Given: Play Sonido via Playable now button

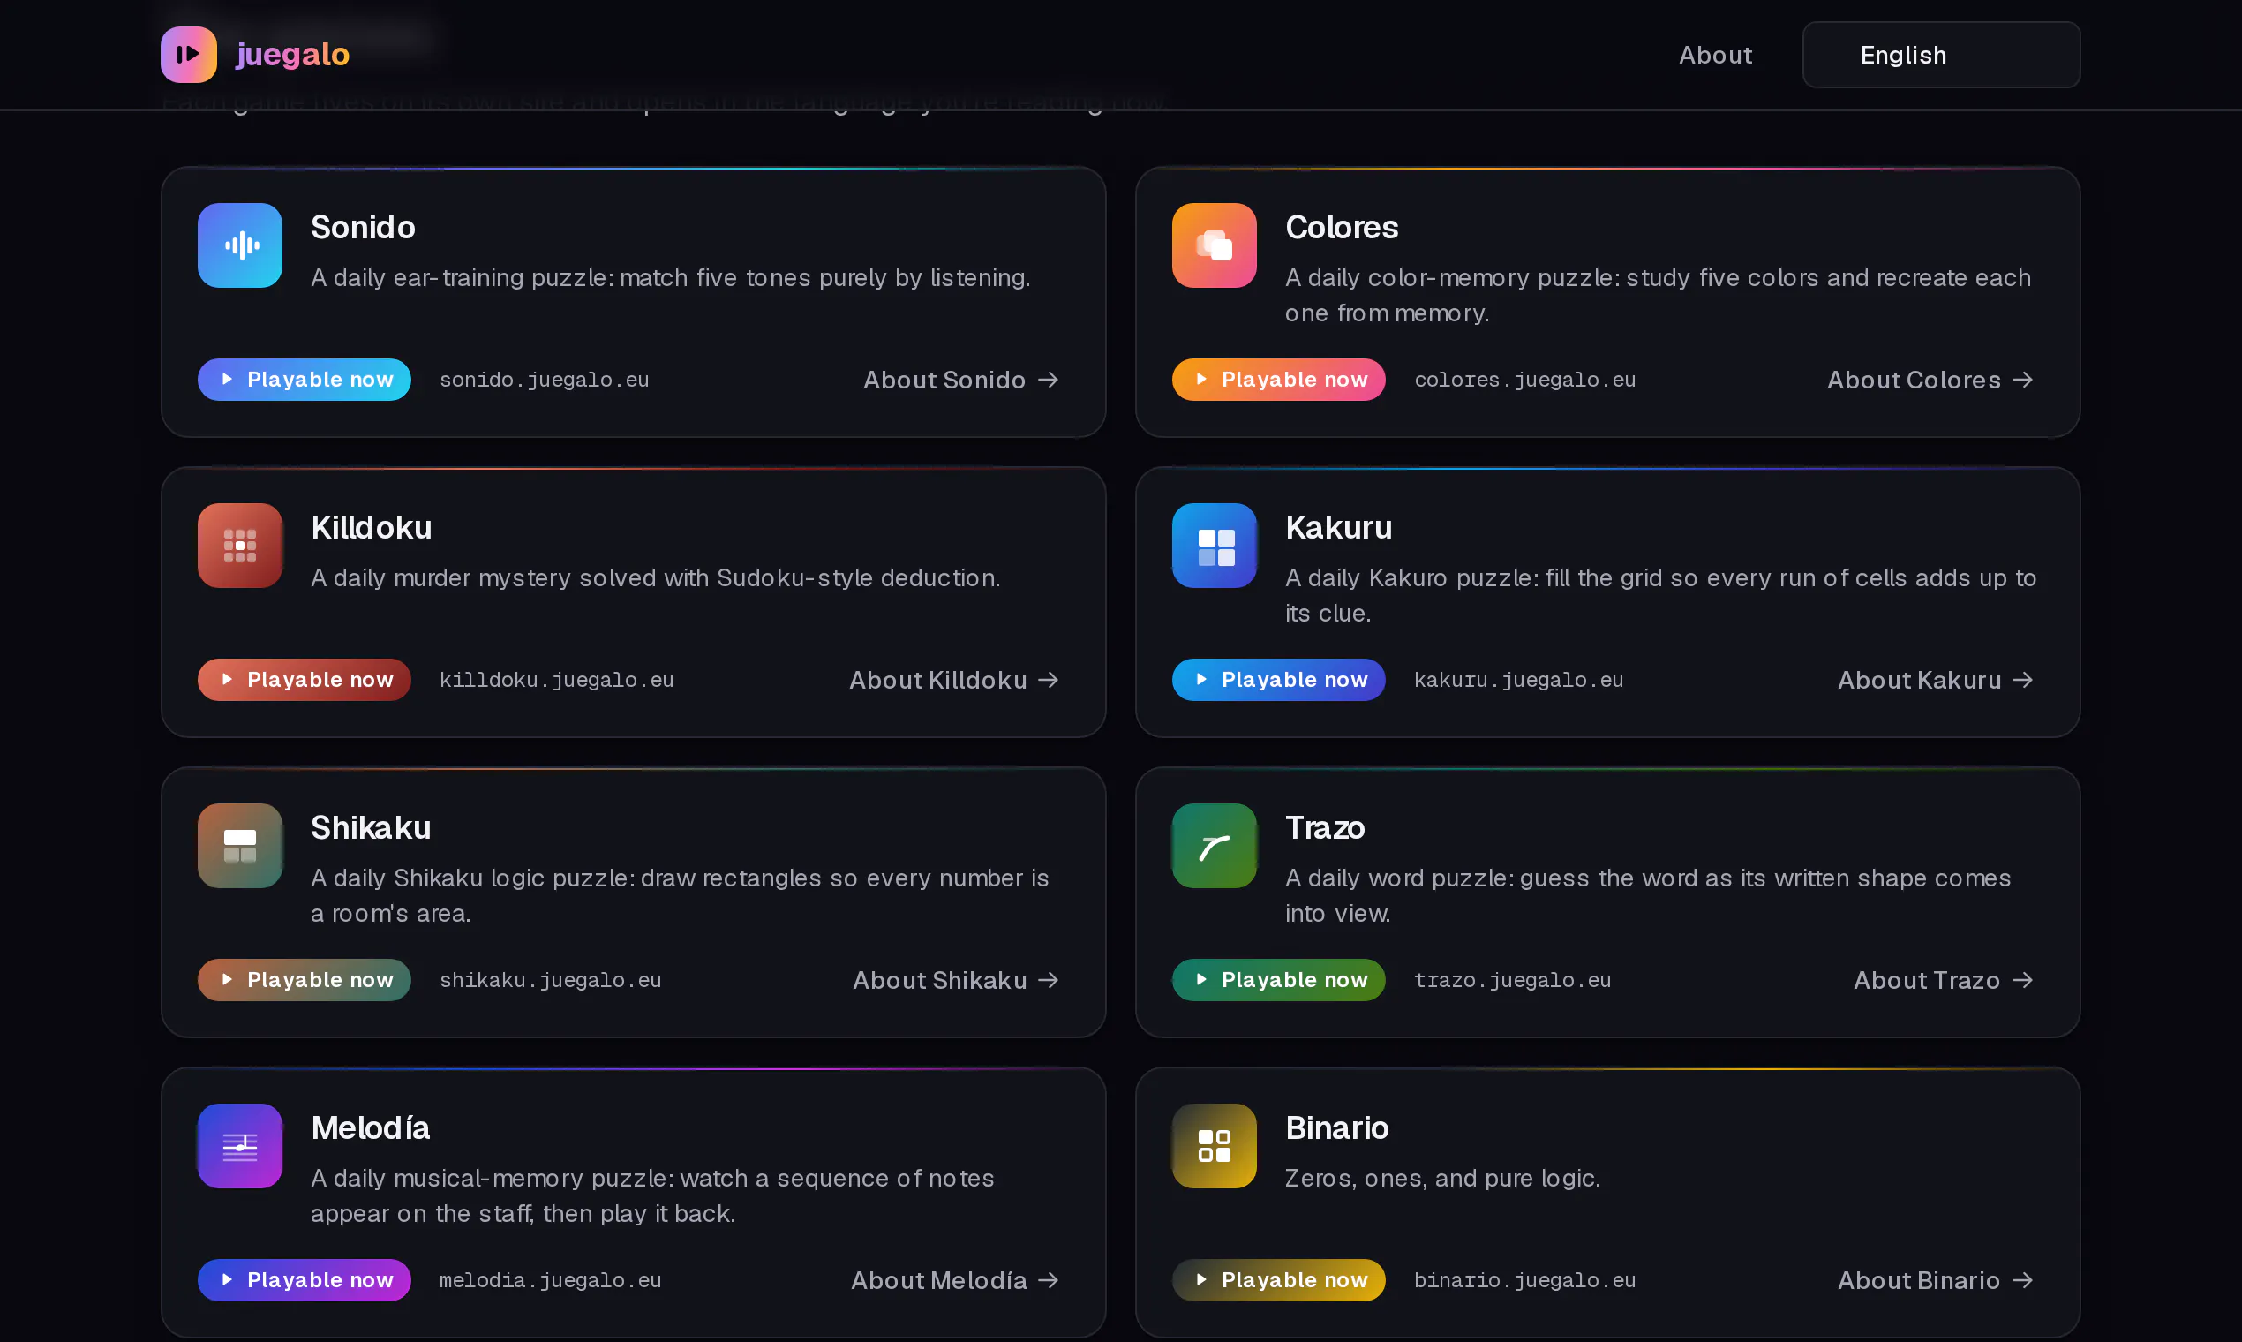Looking at the screenshot, I should click(x=304, y=380).
